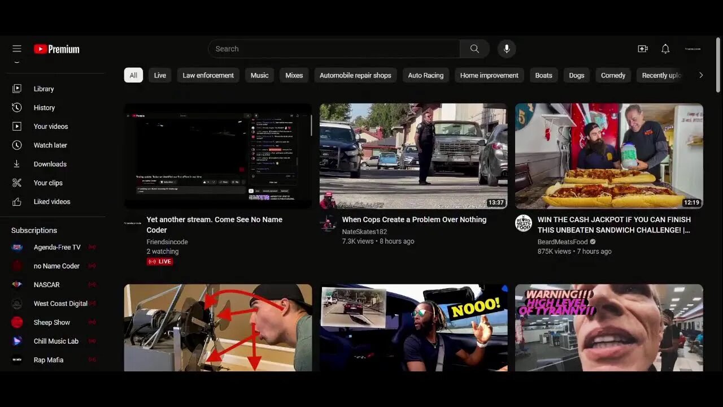
Task: Click the Liked videos thumbs-up icon
Action: [x=17, y=202]
